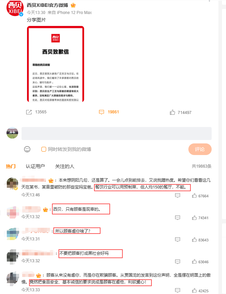Like the comment with 83643 likes

click(194, 240)
